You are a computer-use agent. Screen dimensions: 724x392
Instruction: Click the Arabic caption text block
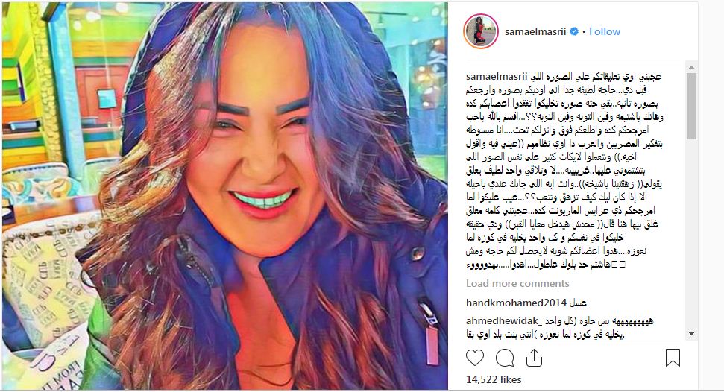click(x=564, y=171)
